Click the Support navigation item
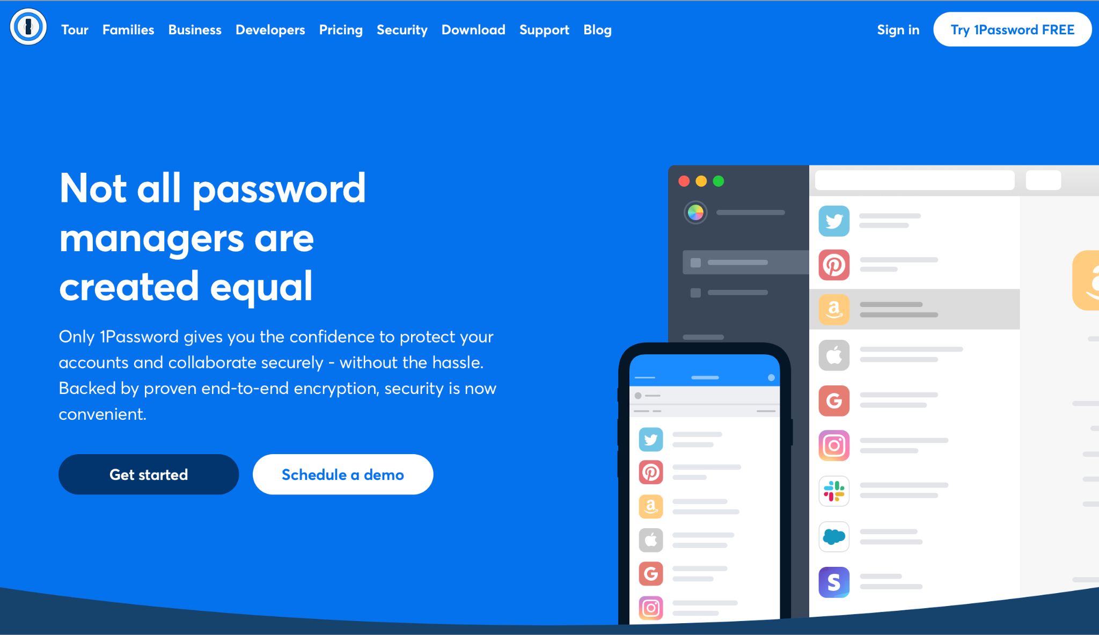The image size is (1099, 635). point(543,30)
